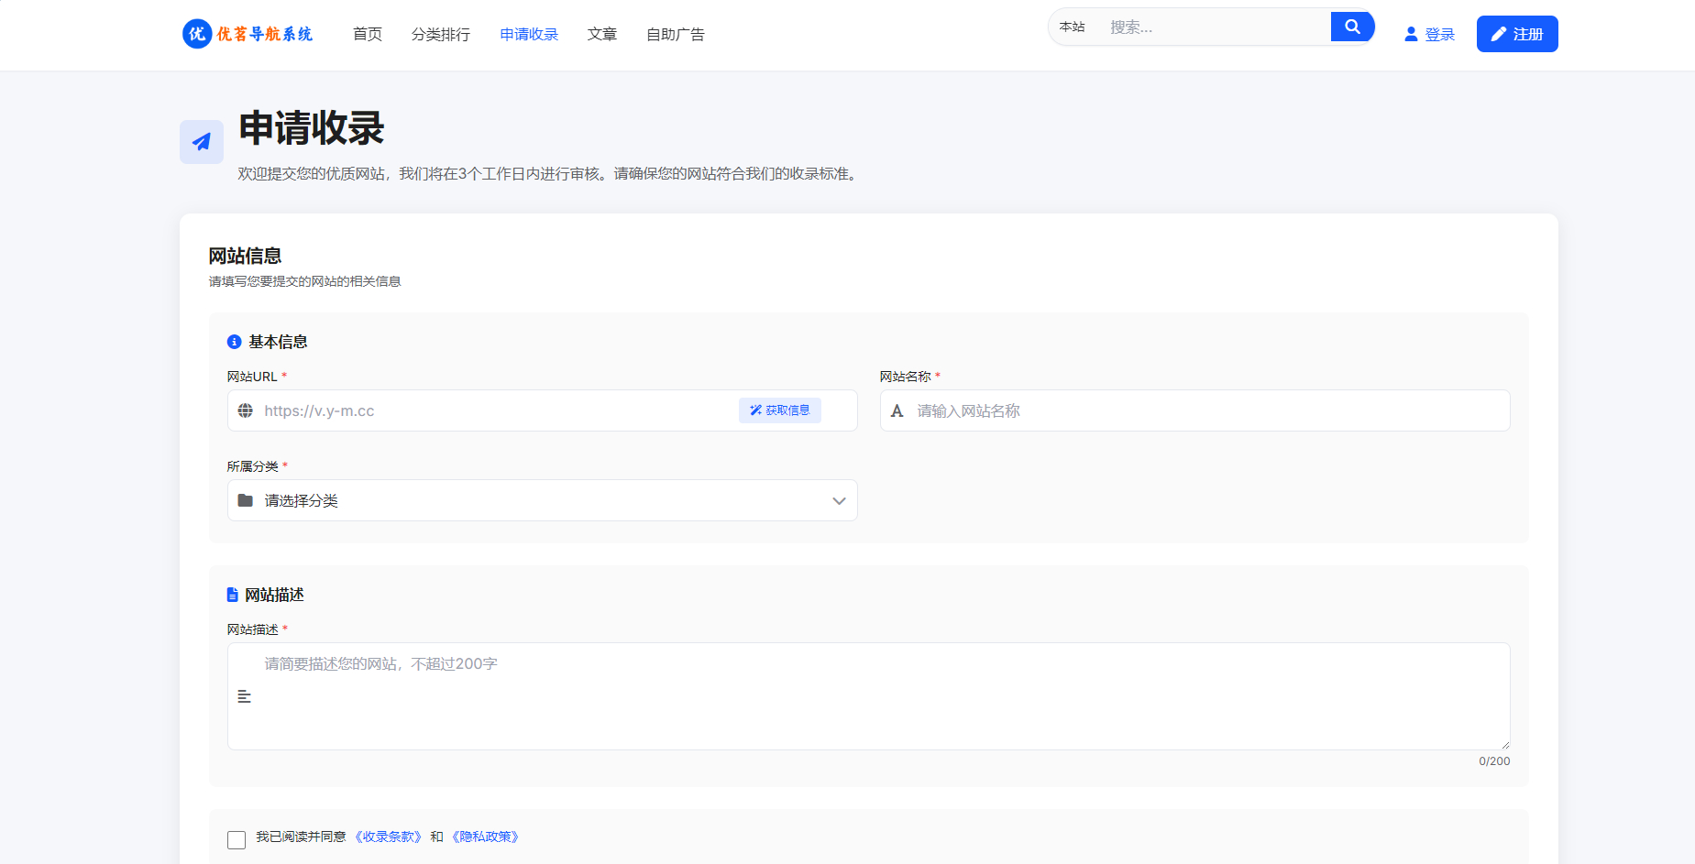Click the folder icon in category selector

click(x=246, y=500)
